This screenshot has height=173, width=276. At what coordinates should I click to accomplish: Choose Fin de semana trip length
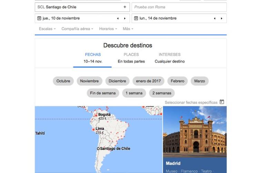coord(103,93)
